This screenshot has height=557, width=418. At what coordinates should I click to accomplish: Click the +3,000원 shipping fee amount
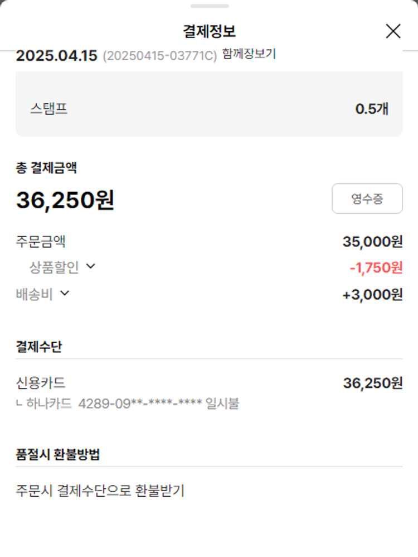[372, 295]
